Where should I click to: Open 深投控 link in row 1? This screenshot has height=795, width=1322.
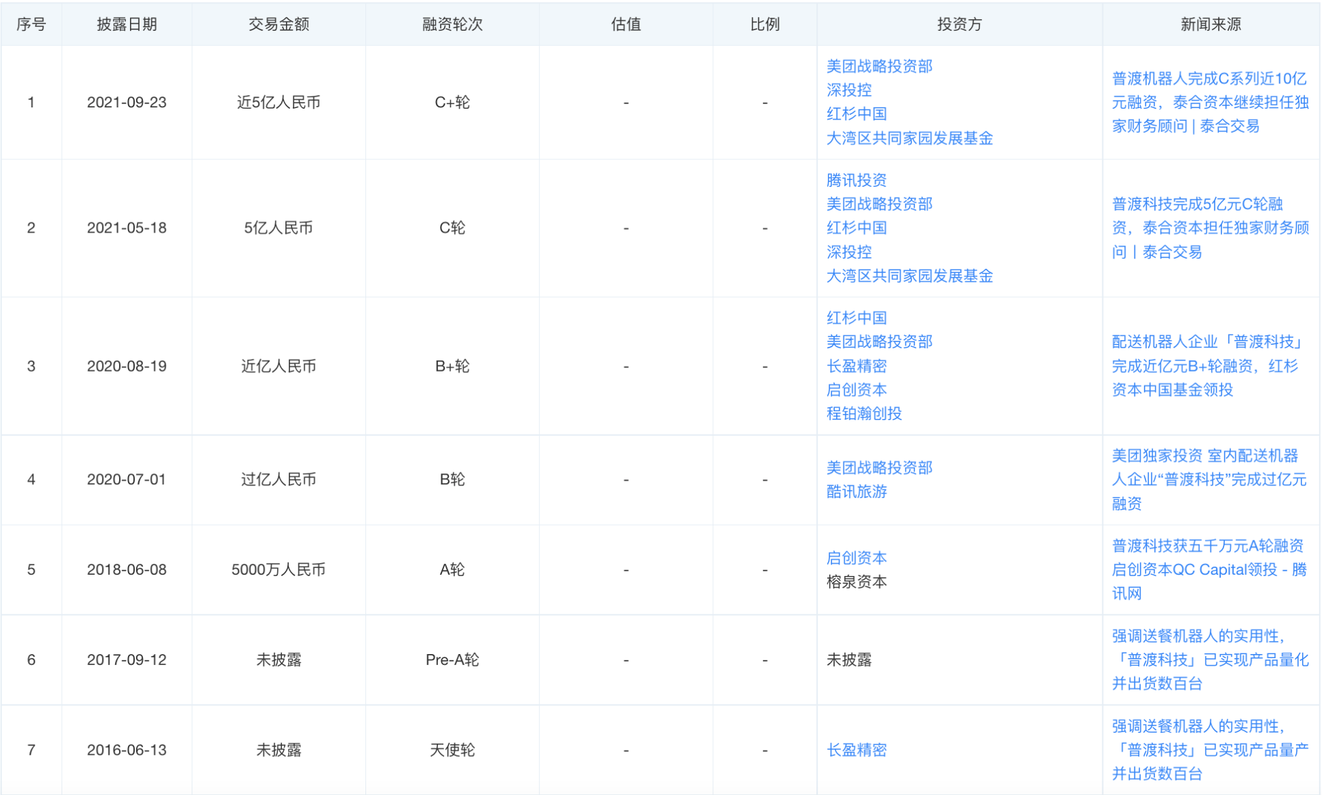[x=848, y=90]
